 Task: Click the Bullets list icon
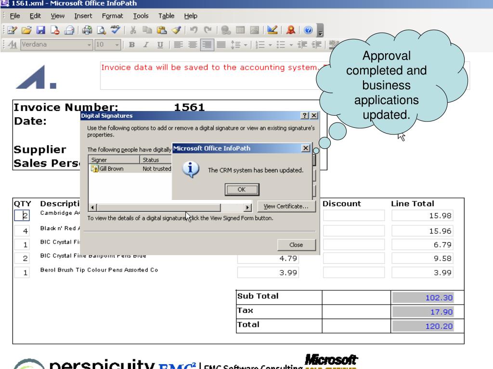(x=281, y=45)
